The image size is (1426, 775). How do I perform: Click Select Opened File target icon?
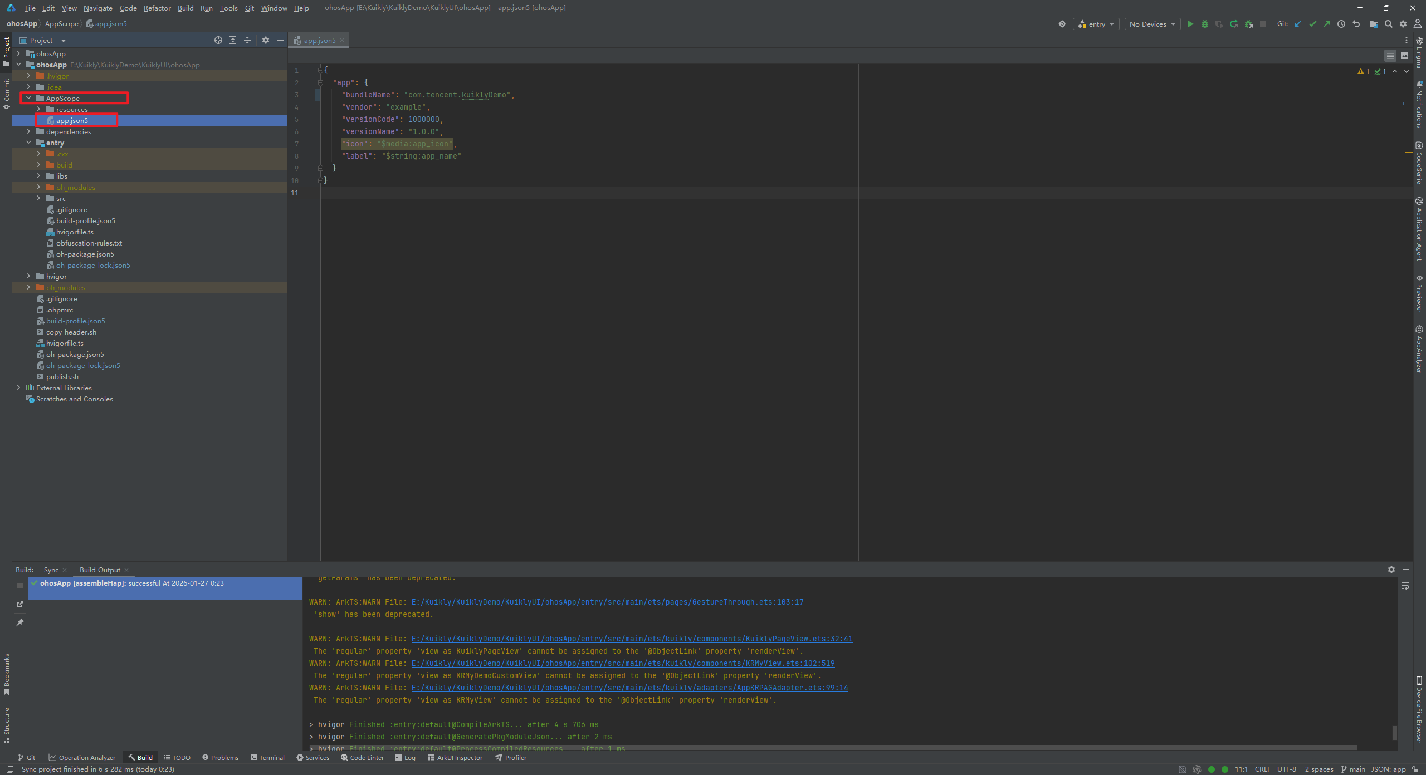[x=218, y=40]
